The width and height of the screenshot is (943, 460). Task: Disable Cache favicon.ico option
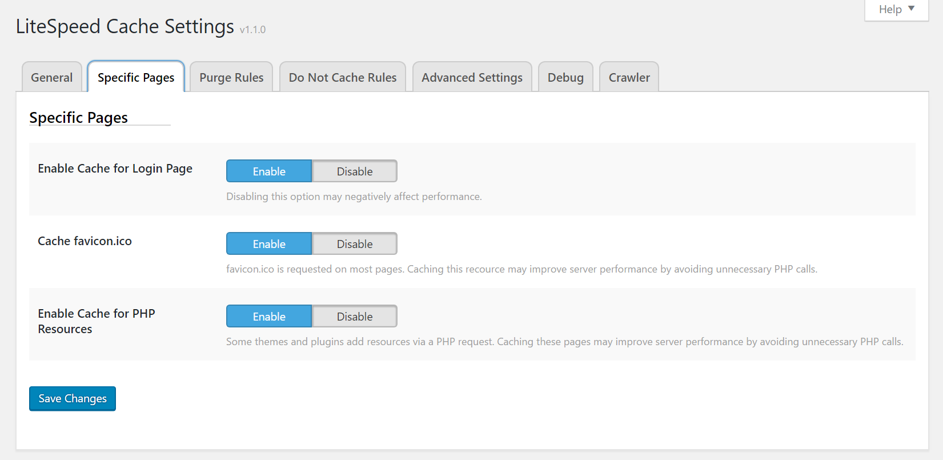(355, 244)
